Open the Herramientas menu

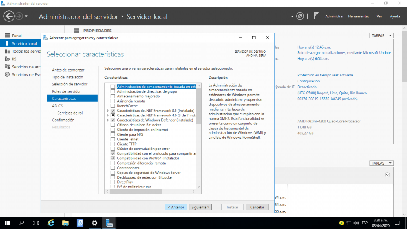click(x=359, y=16)
